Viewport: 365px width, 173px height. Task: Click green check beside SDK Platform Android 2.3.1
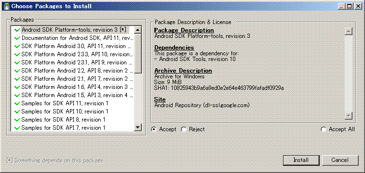tap(17, 63)
